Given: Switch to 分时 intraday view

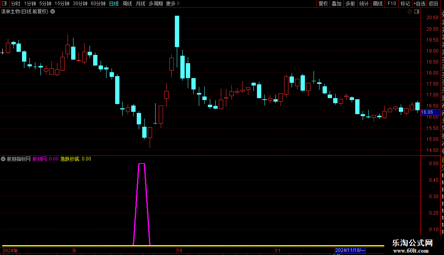Looking at the screenshot, I should 16,4.
